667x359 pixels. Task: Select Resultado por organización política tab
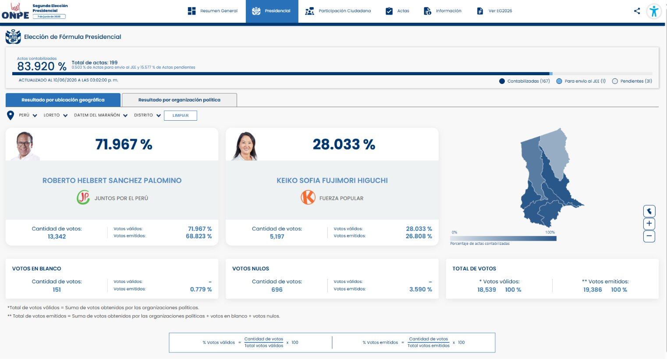(x=179, y=100)
